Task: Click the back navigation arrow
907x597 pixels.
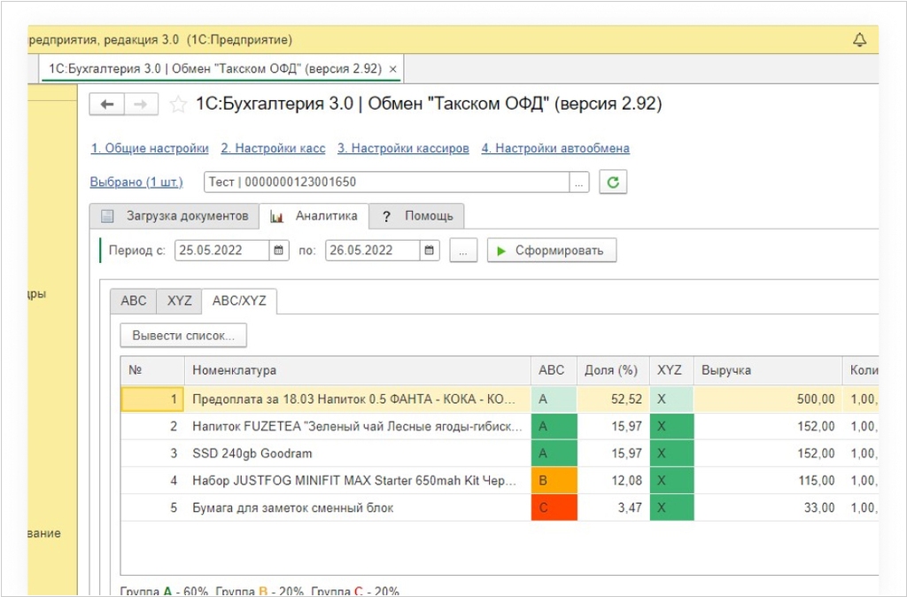Action: click(107, 105)
